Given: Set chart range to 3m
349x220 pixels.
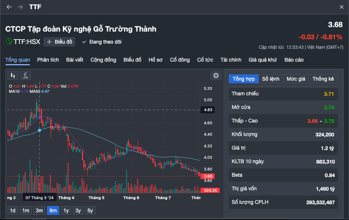Looking at the screenshot, I should click(39, 210).
